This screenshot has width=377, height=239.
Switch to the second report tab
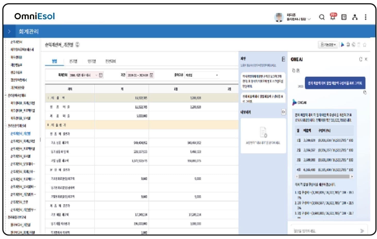click(73, 61)
